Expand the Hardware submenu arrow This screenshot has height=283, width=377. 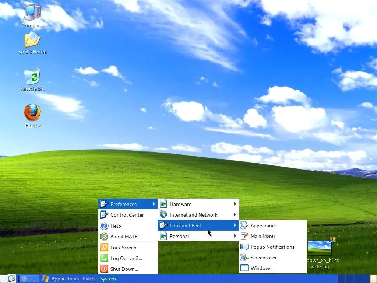235,204
